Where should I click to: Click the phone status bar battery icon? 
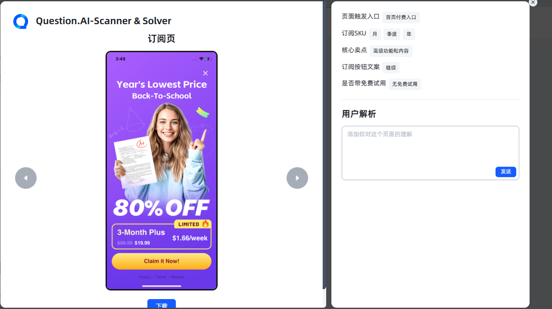coord(208,59)
